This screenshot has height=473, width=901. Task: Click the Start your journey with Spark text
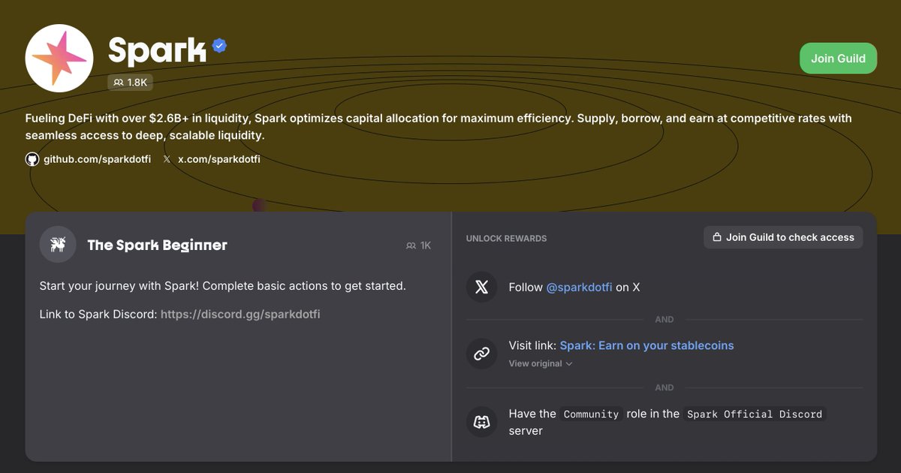point(222,286)
